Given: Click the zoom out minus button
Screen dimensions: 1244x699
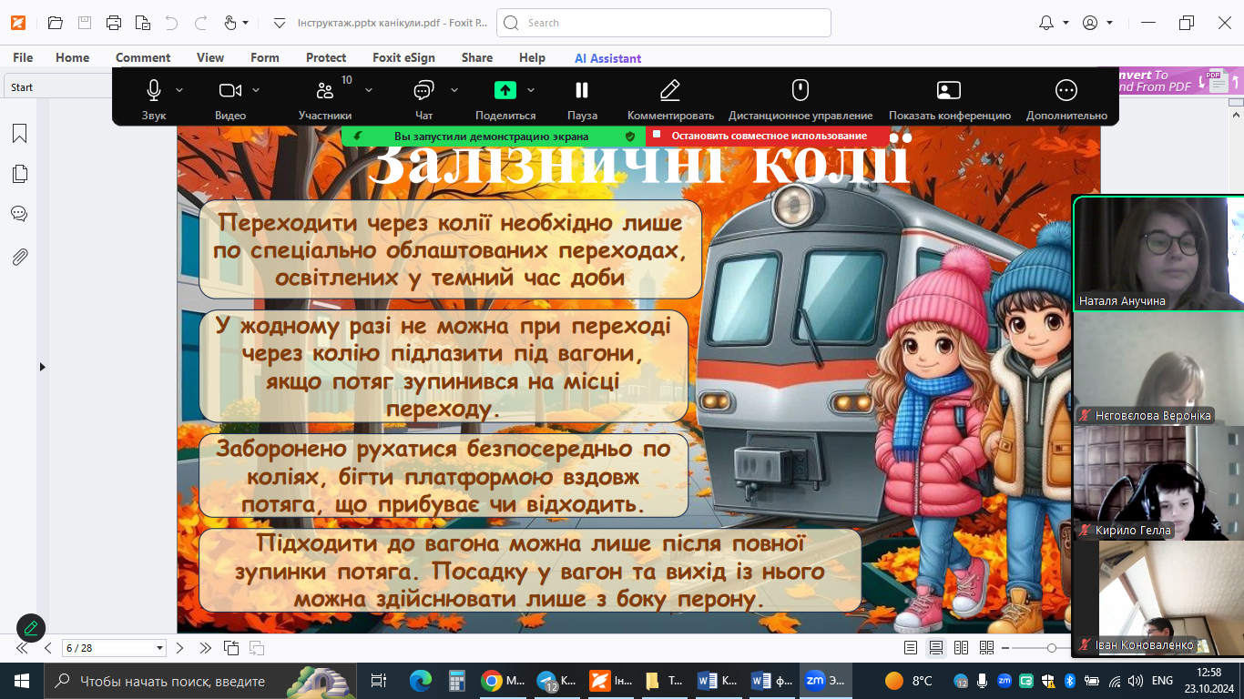Looking at the screenshot, I should click(x=1005, y=648).
